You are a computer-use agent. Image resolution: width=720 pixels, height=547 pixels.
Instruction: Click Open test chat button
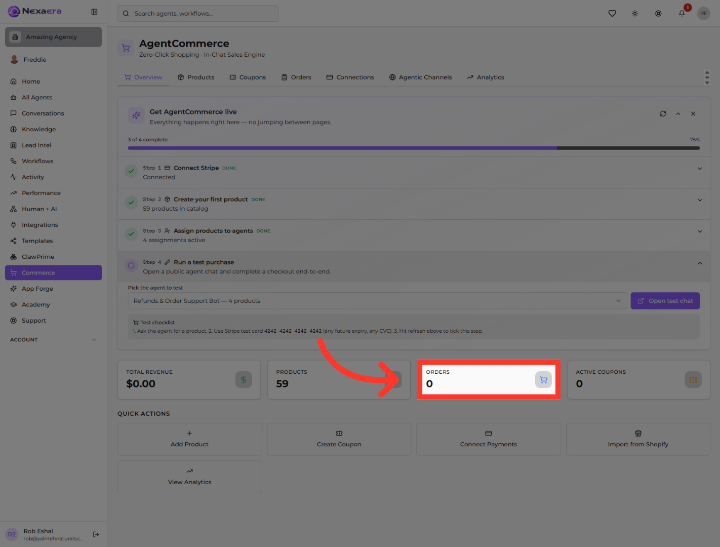(x=665, y=301)
